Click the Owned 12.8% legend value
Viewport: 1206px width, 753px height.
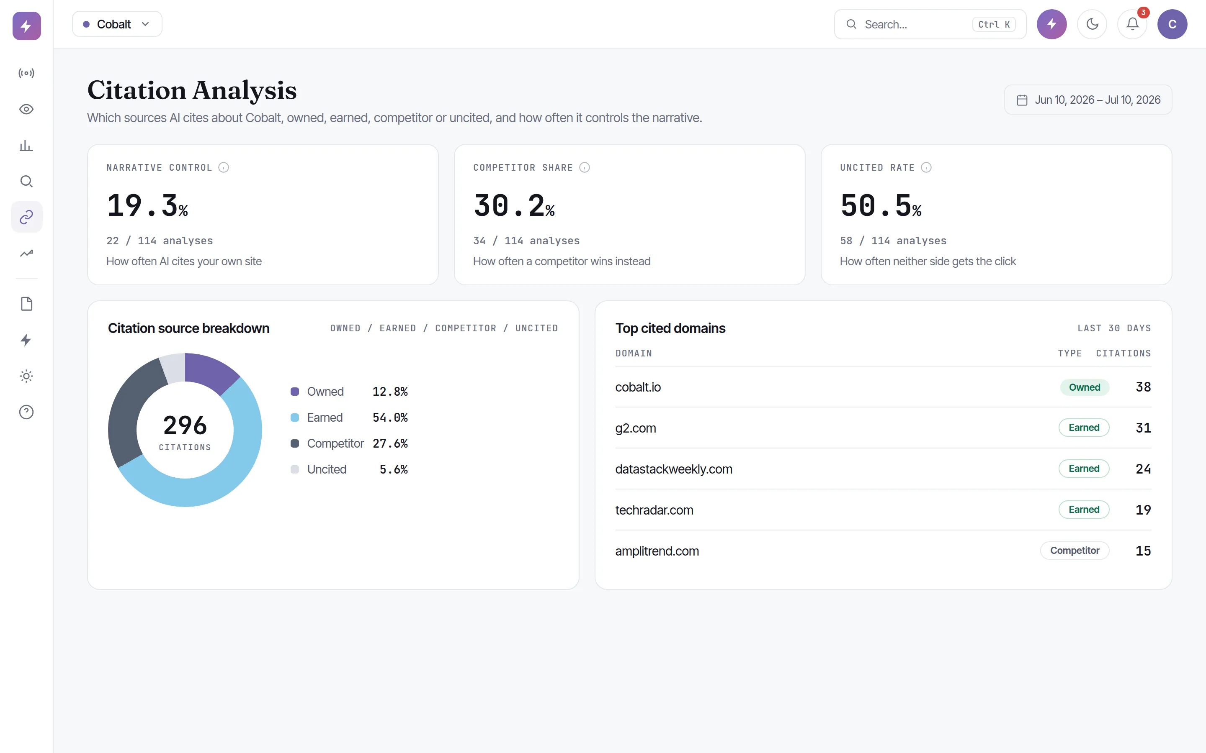pyautogui.click(x=390, y=392)
